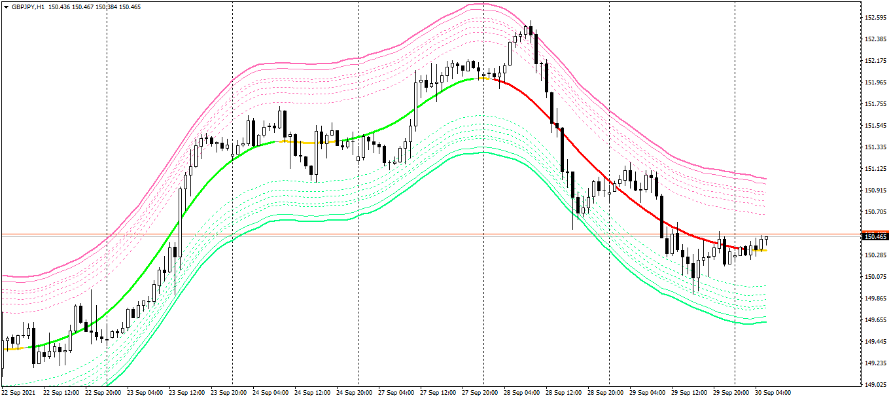891x400 pixels.
Task: Click the 151.335 price axis label
Action: [x=875, y=147]
